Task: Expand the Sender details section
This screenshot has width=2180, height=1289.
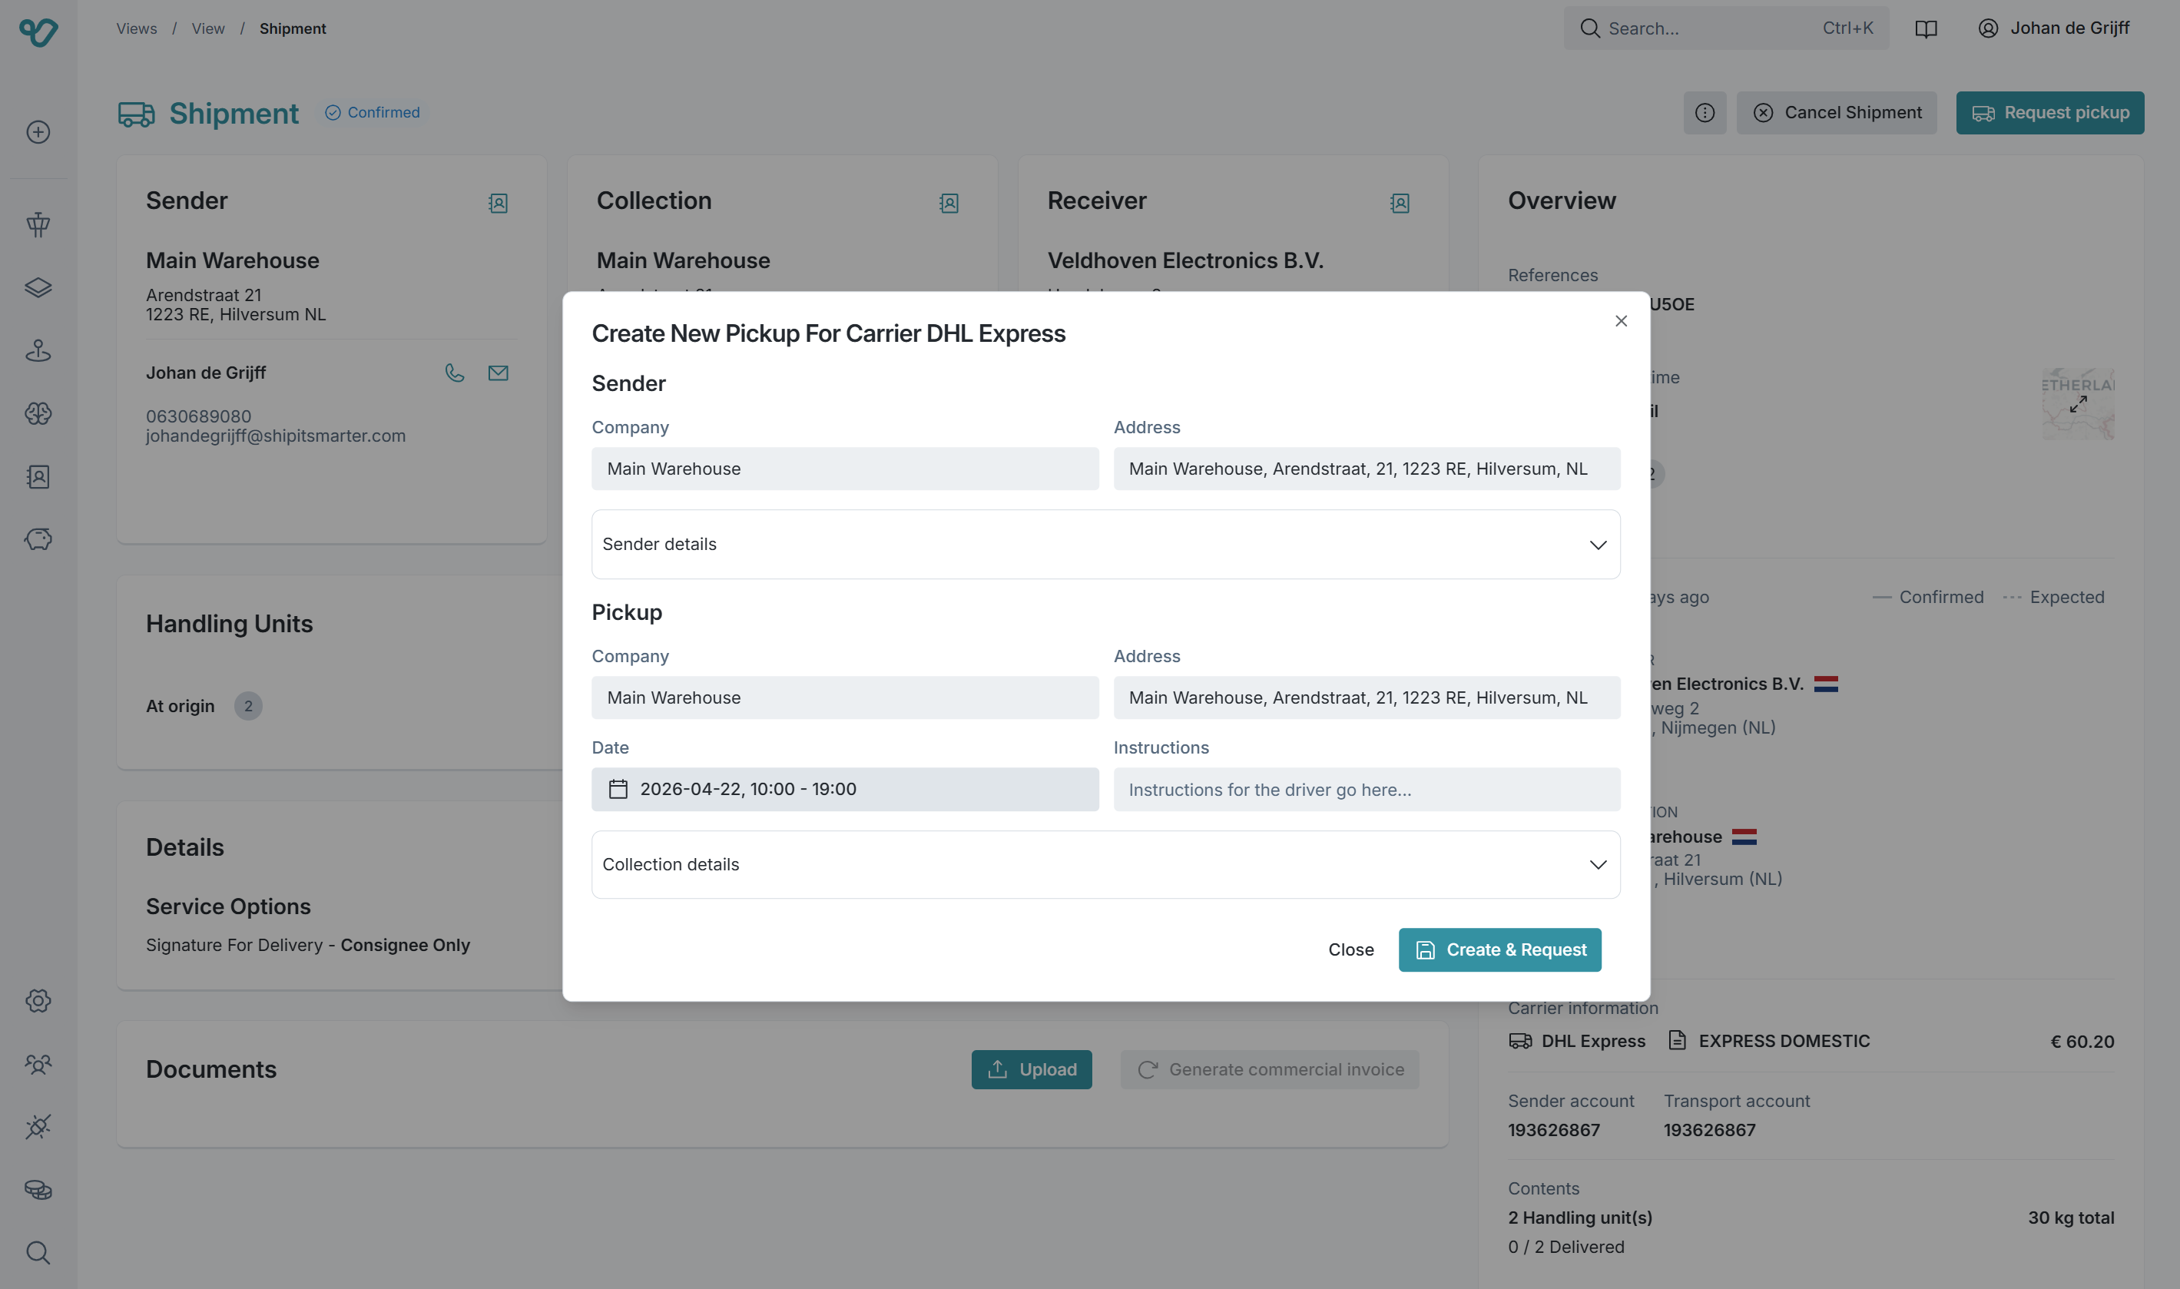Action: (x=1105, y=545)
